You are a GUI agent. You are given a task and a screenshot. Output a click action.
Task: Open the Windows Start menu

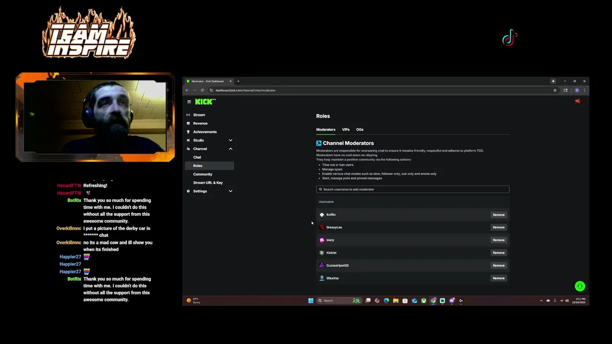point(311,301)
